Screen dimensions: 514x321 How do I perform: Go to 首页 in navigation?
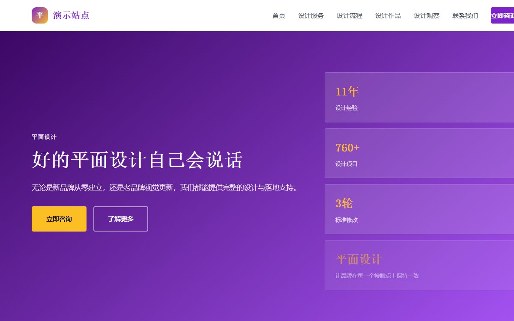click(x=279, y=16)
